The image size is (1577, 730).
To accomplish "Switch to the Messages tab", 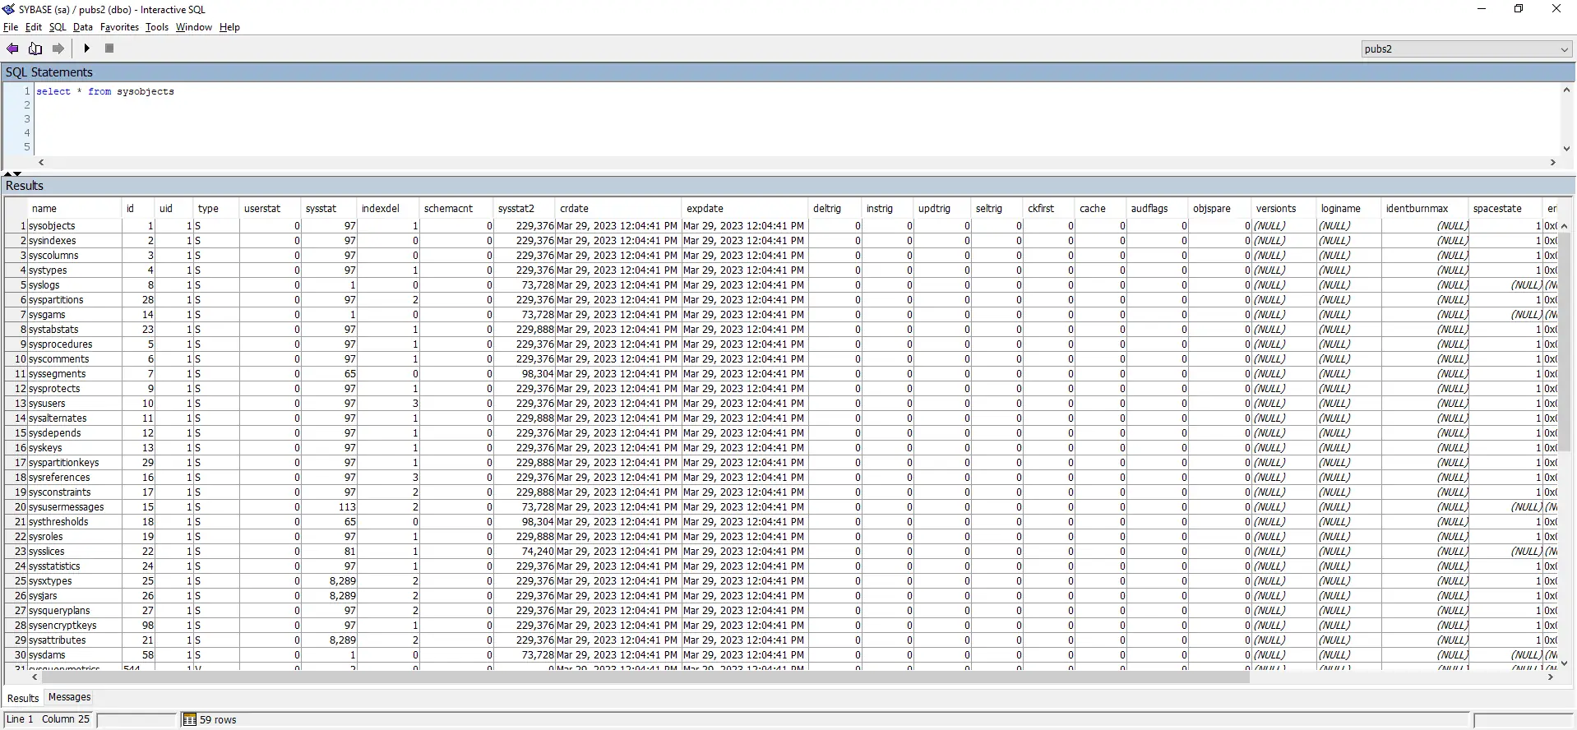I will click(x=70, y=697).
